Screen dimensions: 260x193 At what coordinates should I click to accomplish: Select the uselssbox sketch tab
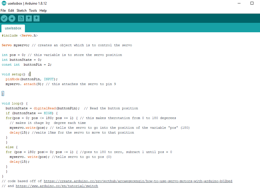(x=13, y=28)
